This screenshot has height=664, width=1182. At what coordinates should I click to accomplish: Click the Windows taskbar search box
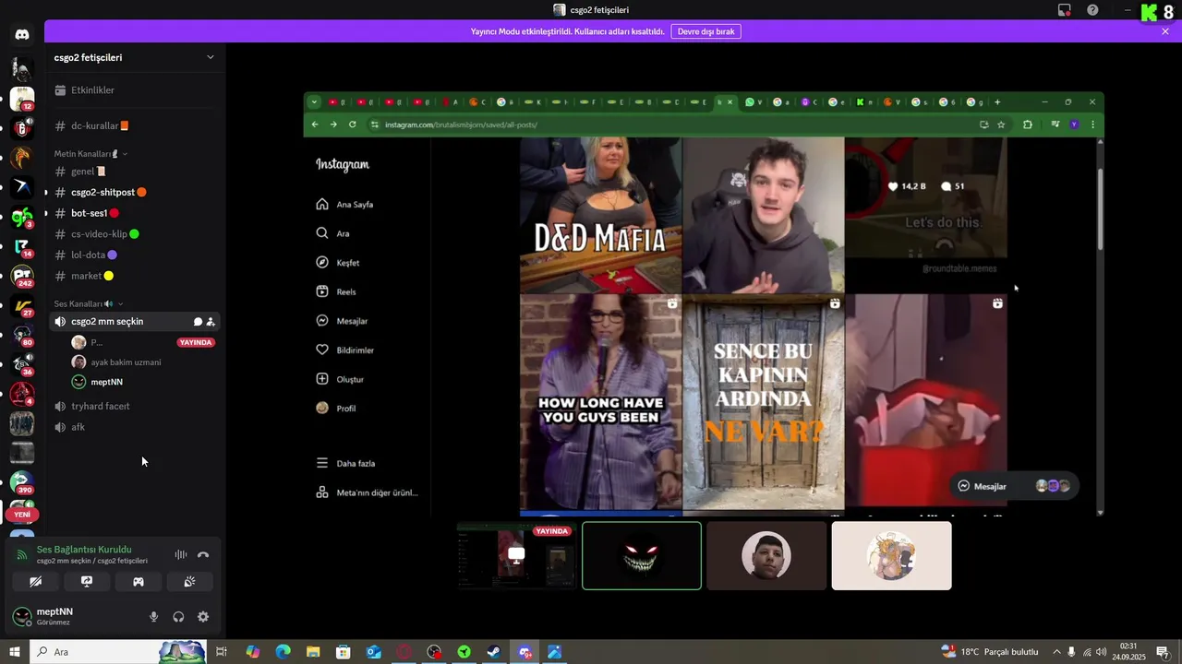tap(119, 652)
